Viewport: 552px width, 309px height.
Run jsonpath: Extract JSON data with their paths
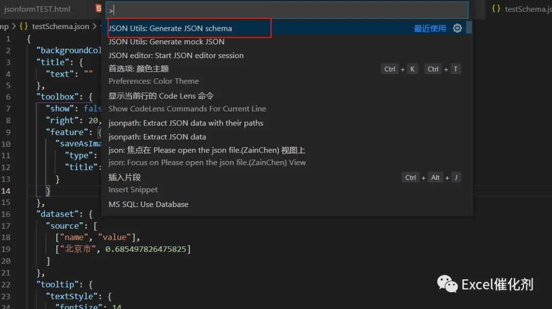coord(287,123)
